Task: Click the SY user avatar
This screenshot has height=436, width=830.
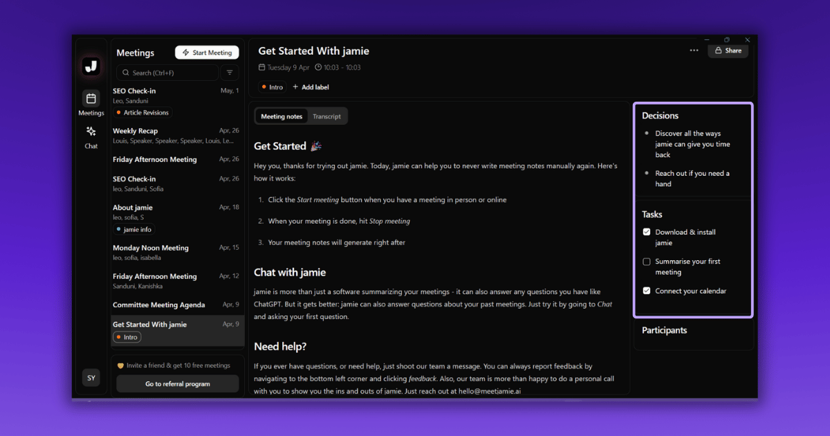Action: tap(91, 378)
